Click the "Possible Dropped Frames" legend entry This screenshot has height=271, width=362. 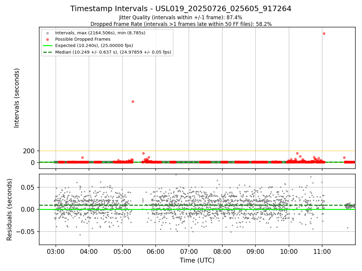click(x=83, y=39)
